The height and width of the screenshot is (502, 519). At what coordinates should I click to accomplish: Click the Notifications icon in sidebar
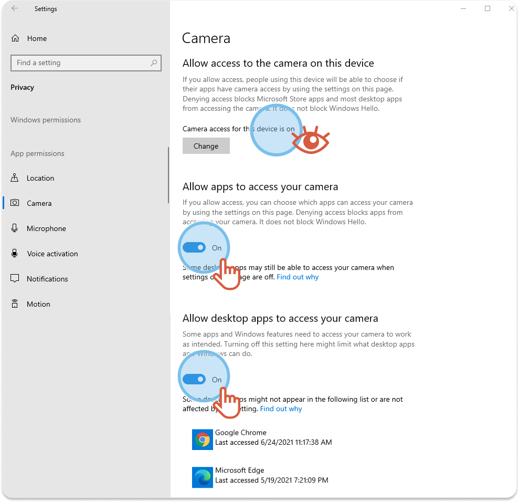[x=15, y=279]
